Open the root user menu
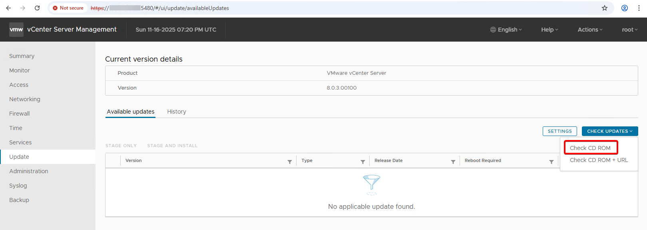Image resolution: width=647 pixels, height=230 pixels. coord(629,30)
